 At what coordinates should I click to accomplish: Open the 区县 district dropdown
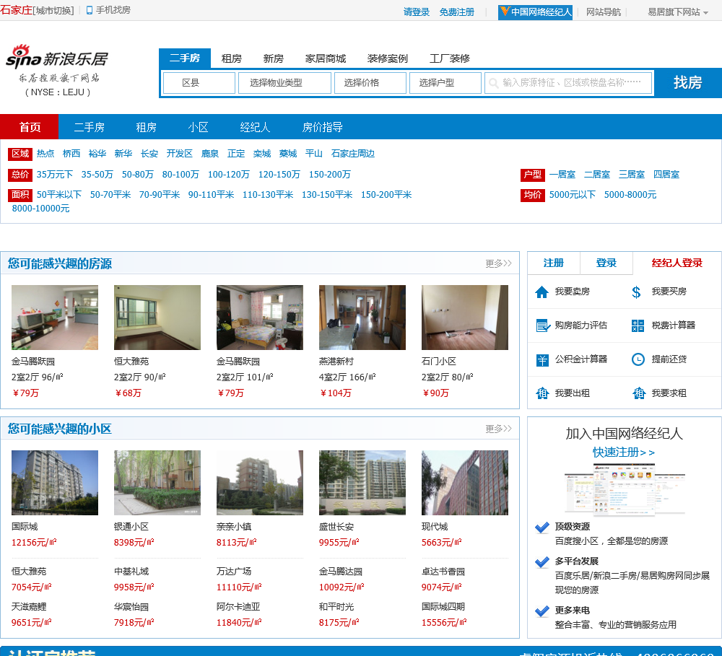pos(199,83)
